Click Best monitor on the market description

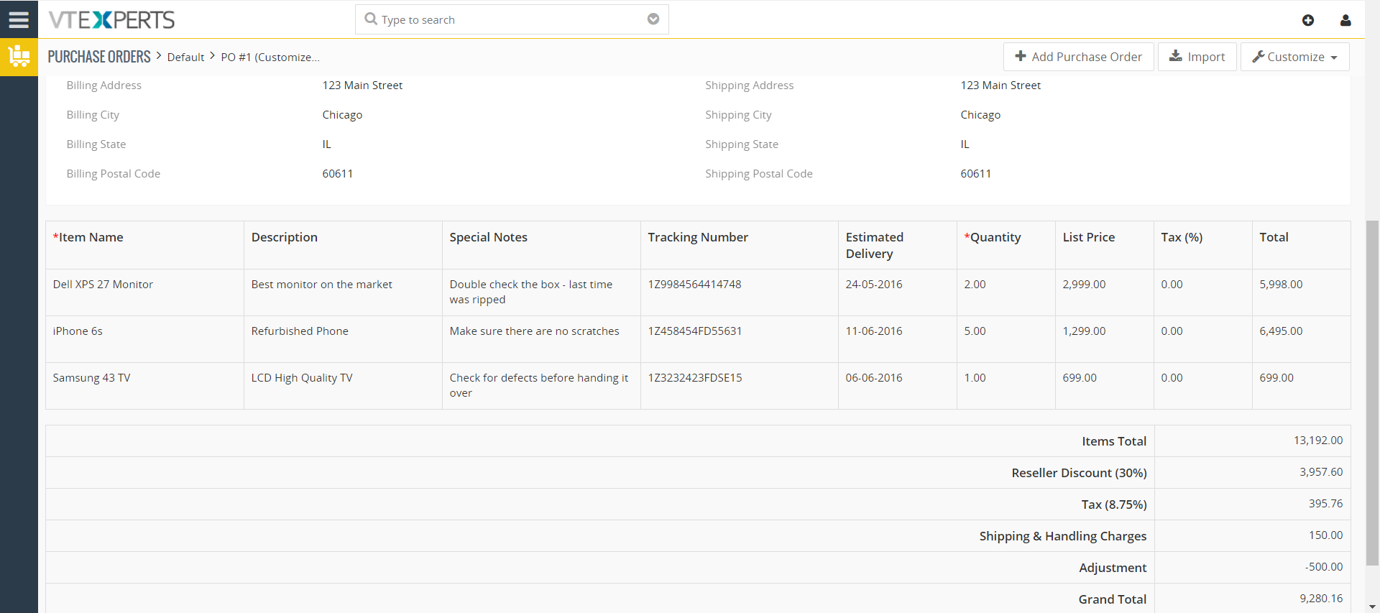point(321,285)
